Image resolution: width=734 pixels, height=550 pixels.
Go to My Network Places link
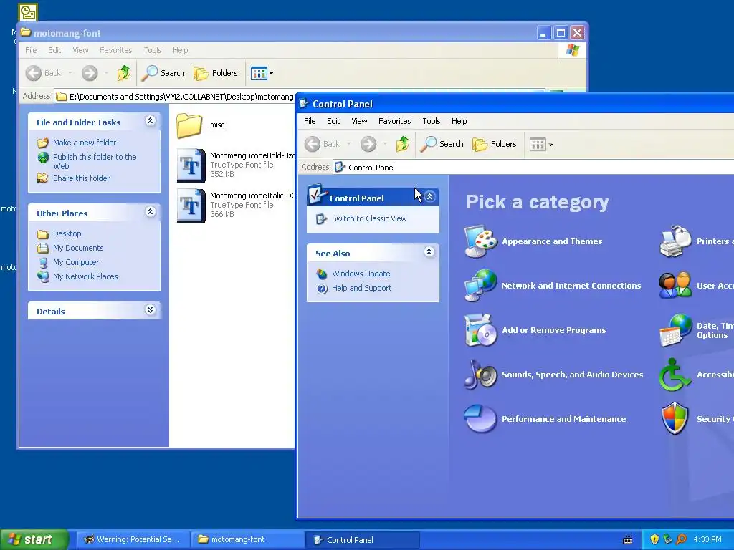tap(85, 276)
